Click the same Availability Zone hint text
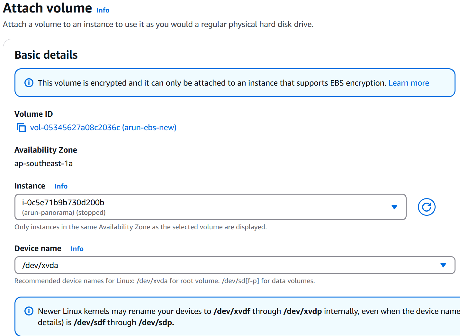The image size is (460, 336). point(140,227)
